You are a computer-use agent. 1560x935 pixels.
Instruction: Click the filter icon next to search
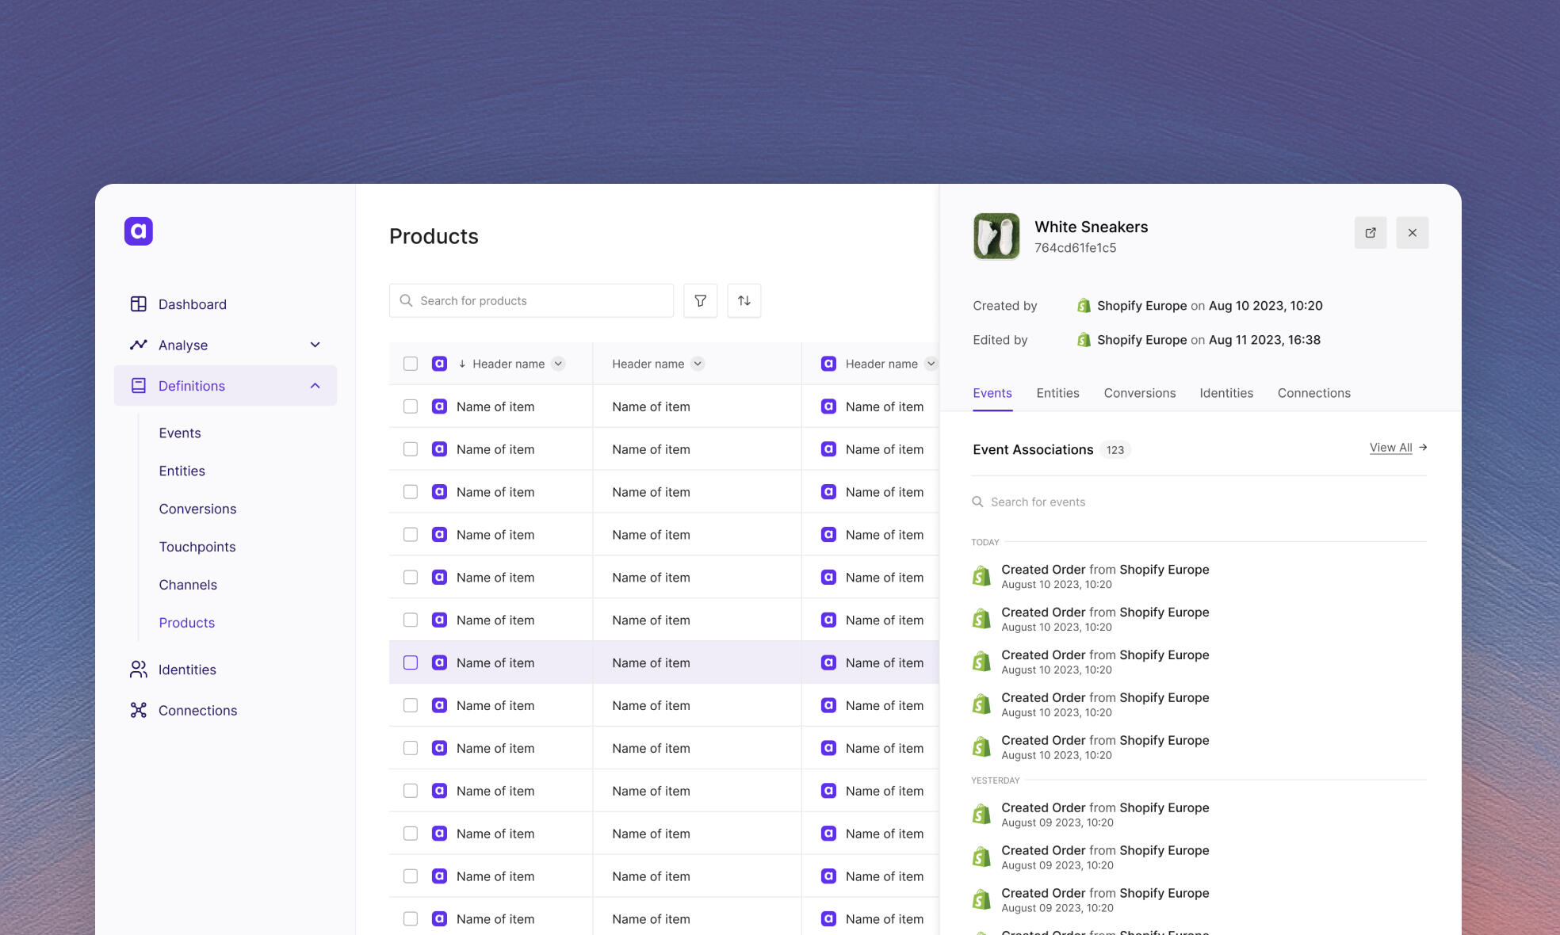coord(700,301)
